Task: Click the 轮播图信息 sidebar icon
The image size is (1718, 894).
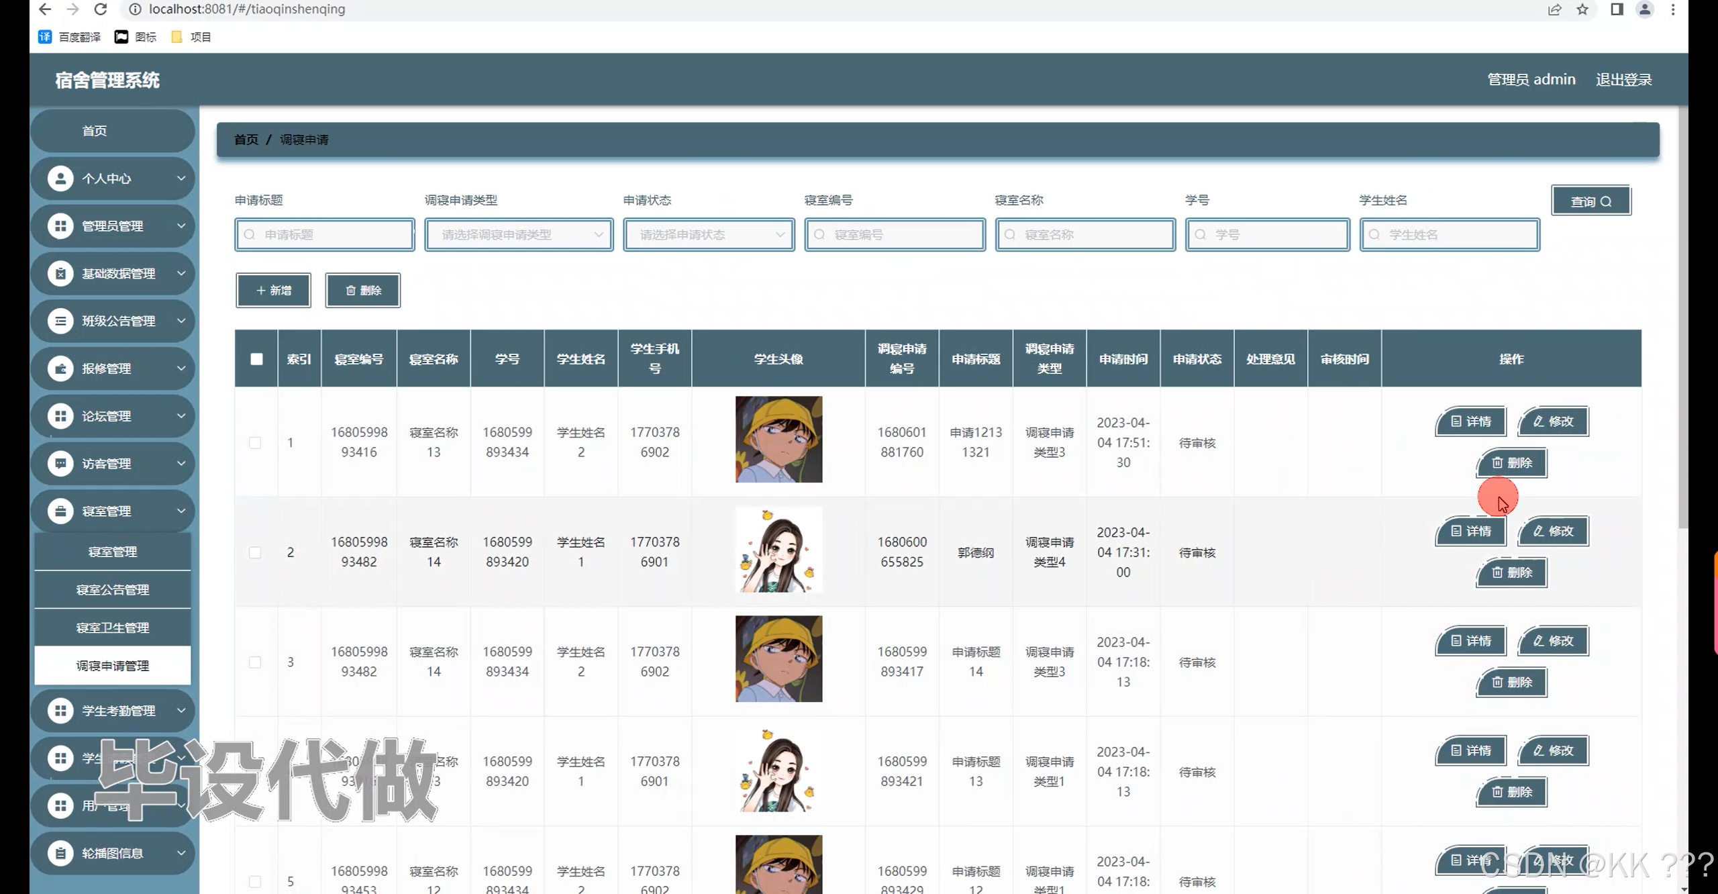Action: point(60,853)
